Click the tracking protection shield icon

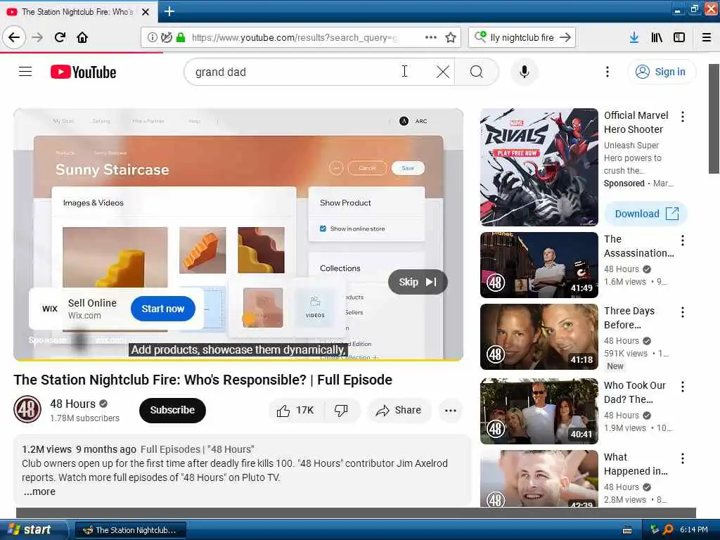pyautogui.click(x=166, y=37)
